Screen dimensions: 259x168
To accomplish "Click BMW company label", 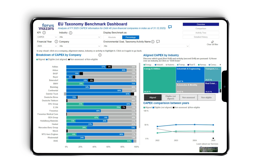I will 56,84.
